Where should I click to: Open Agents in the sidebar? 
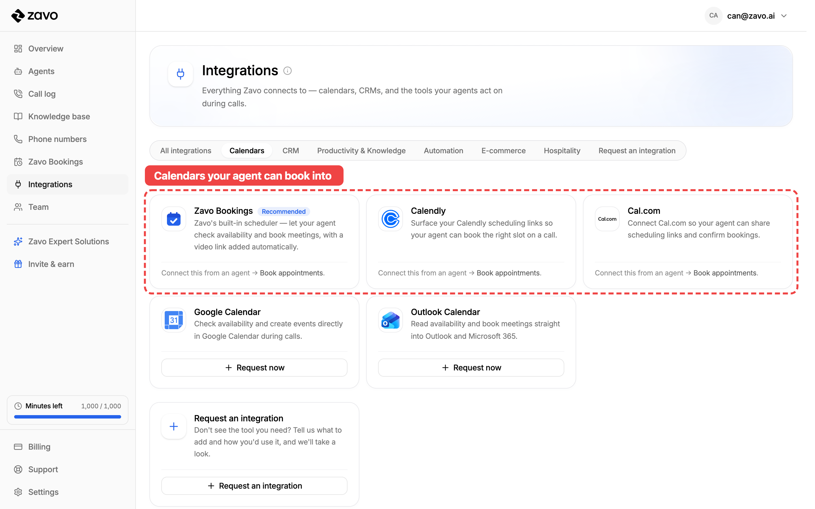click(67, 71)
